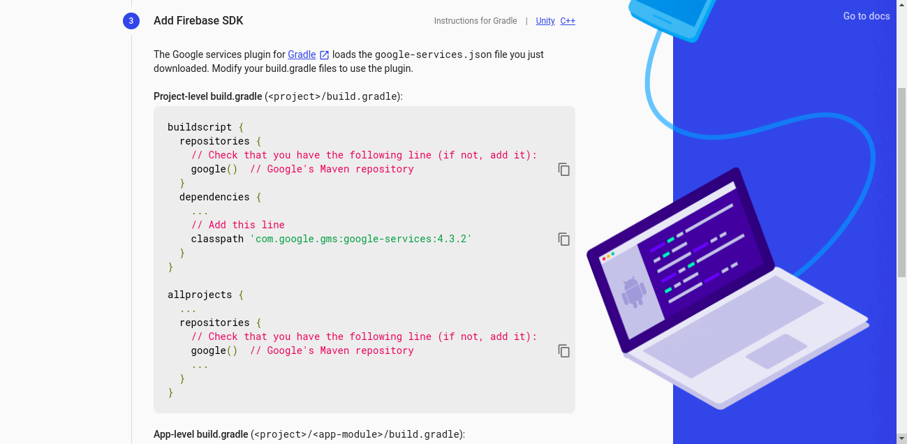Copy the classpath google-services line
The height and width of the screenshot is (444, 907).
coord(564,239)
